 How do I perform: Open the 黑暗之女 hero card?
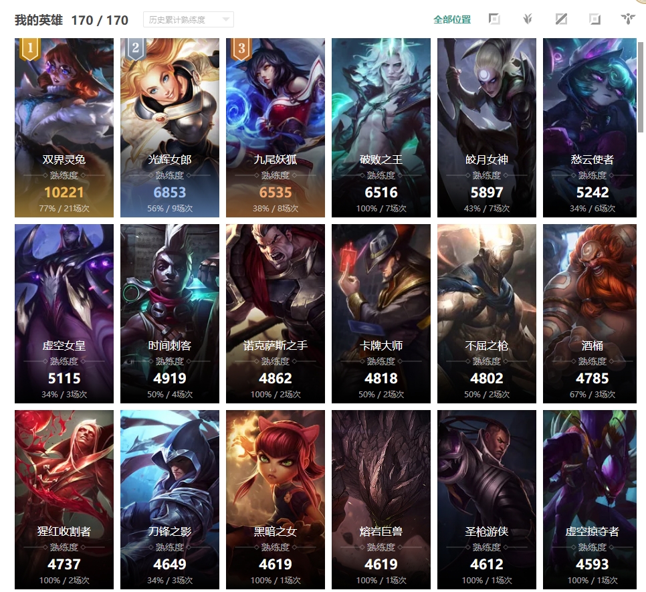[x=276, y=499]
